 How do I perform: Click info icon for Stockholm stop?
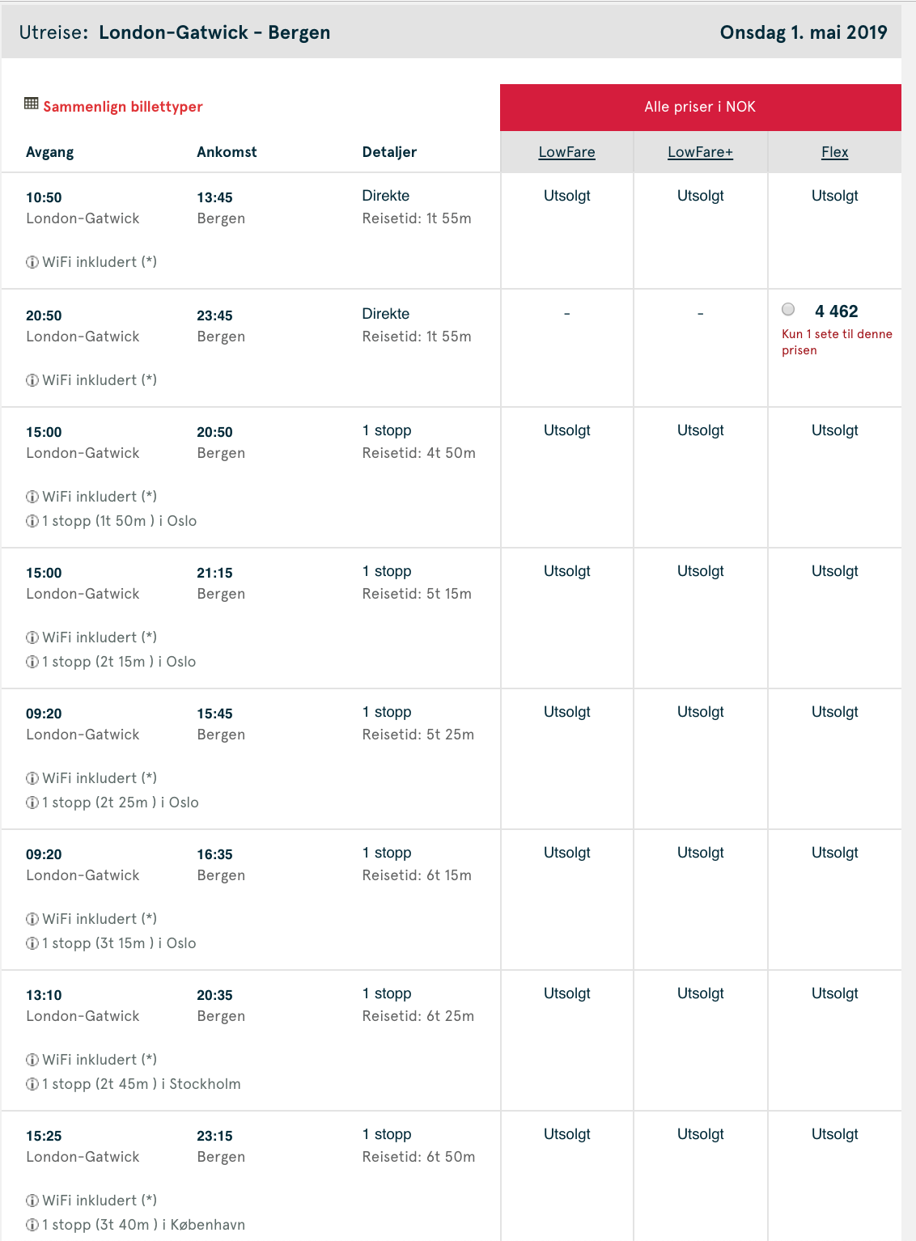(32, 1084)
